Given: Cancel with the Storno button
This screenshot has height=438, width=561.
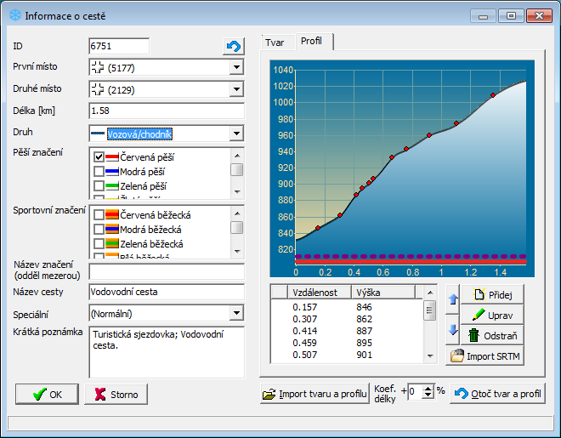Looking at the screenshot, I should [x=116, y=395].
